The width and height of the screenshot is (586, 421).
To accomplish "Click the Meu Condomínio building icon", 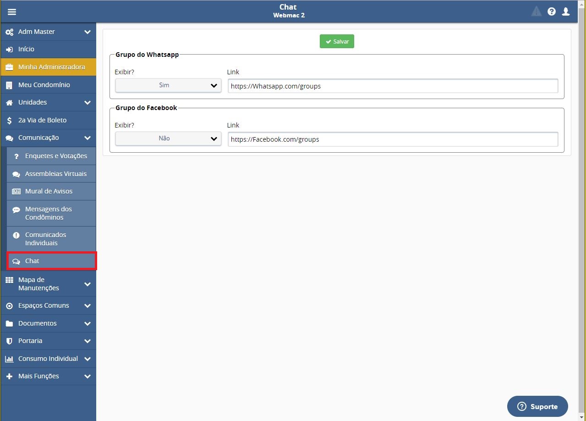I will click(x=9, y=85).
